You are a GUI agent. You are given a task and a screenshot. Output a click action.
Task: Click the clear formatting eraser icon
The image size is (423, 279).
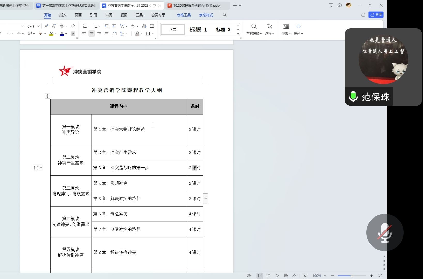[73, 26]
